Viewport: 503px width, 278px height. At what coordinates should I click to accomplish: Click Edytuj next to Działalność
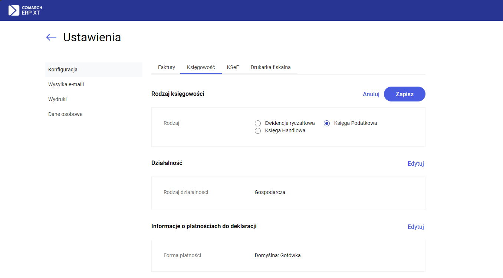point(415,164)
